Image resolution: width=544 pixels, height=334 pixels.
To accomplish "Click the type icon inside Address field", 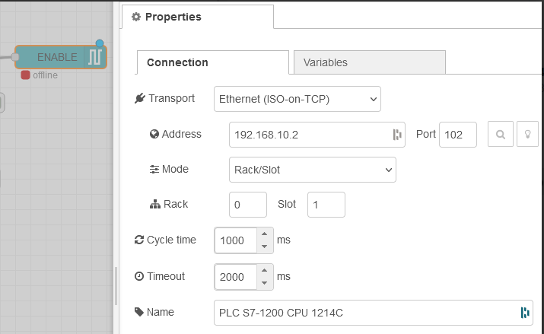I will 396,135.
